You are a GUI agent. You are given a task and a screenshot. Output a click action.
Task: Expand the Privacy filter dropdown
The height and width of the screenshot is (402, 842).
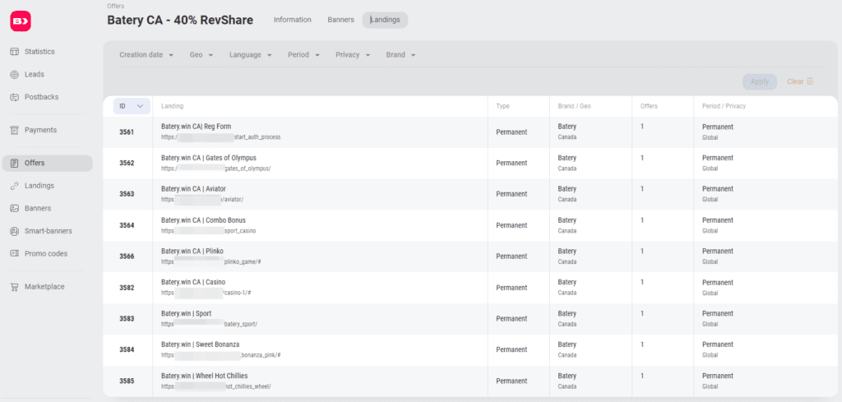(353, 55)
